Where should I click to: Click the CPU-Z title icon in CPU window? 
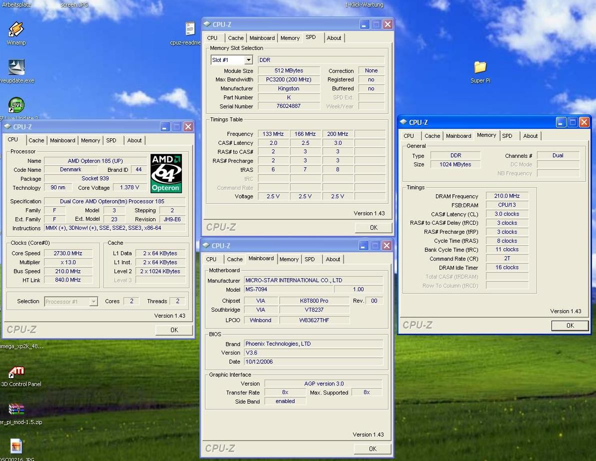tap(7, 127)
